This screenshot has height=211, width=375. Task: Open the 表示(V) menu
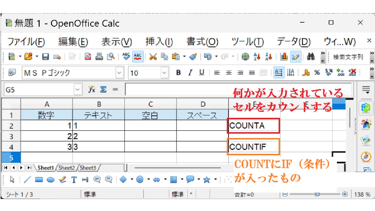pos(117,42)
